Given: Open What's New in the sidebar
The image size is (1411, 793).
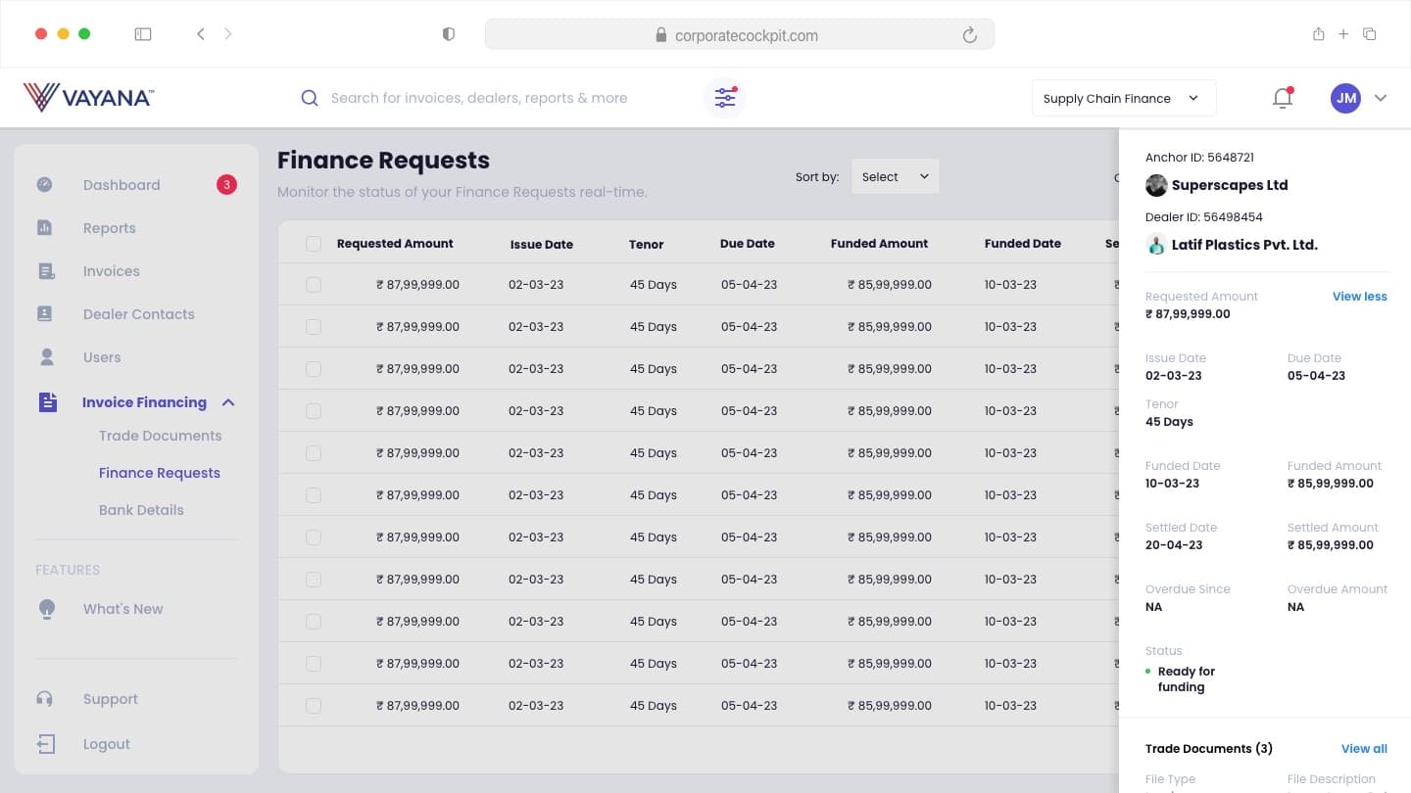Looking at the screenshot, I should pos(123,609).
